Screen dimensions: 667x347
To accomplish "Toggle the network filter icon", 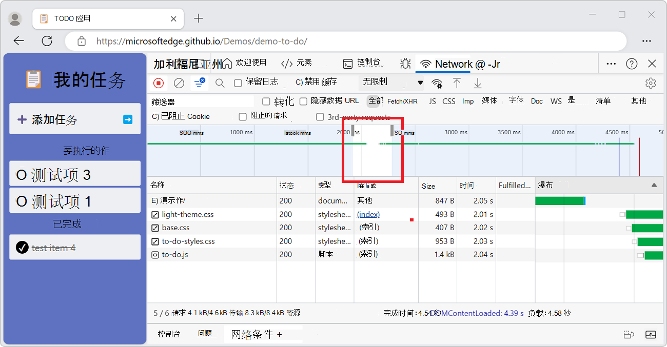I will [x=199, y=83].
